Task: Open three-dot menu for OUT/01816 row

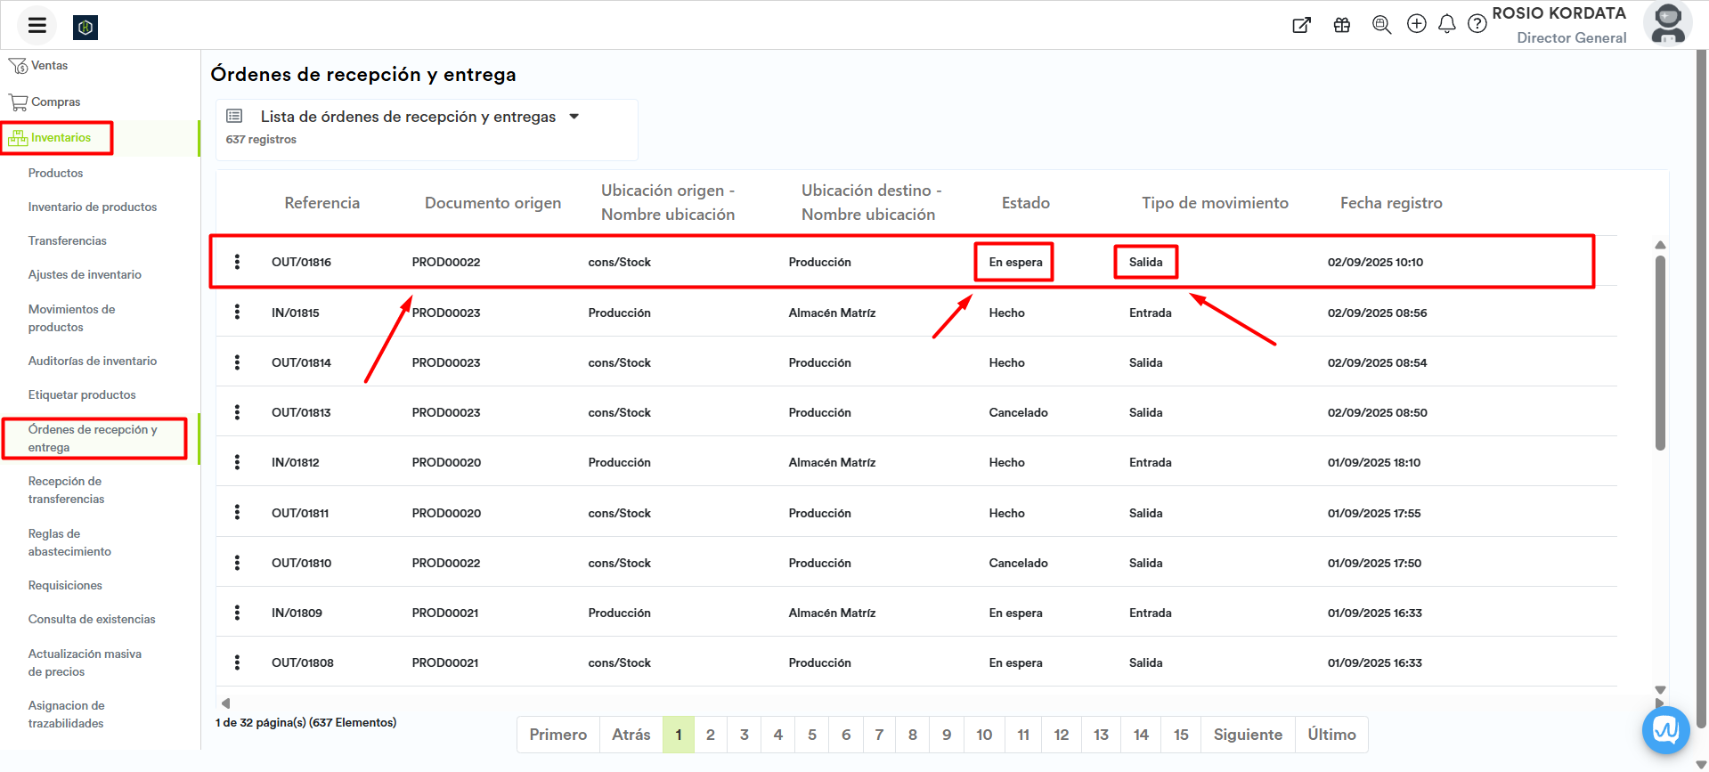Action: [237, 262]
